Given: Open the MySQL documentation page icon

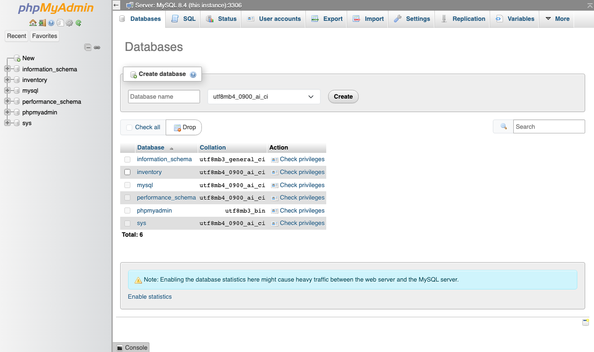Looking at the screenshot, I should [60, 23].
